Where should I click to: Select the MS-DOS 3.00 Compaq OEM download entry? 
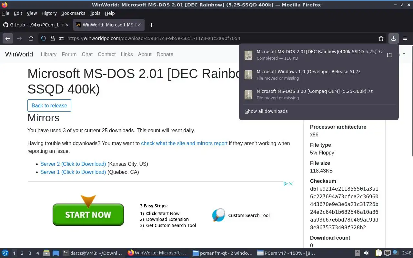(x=319, y=94)
